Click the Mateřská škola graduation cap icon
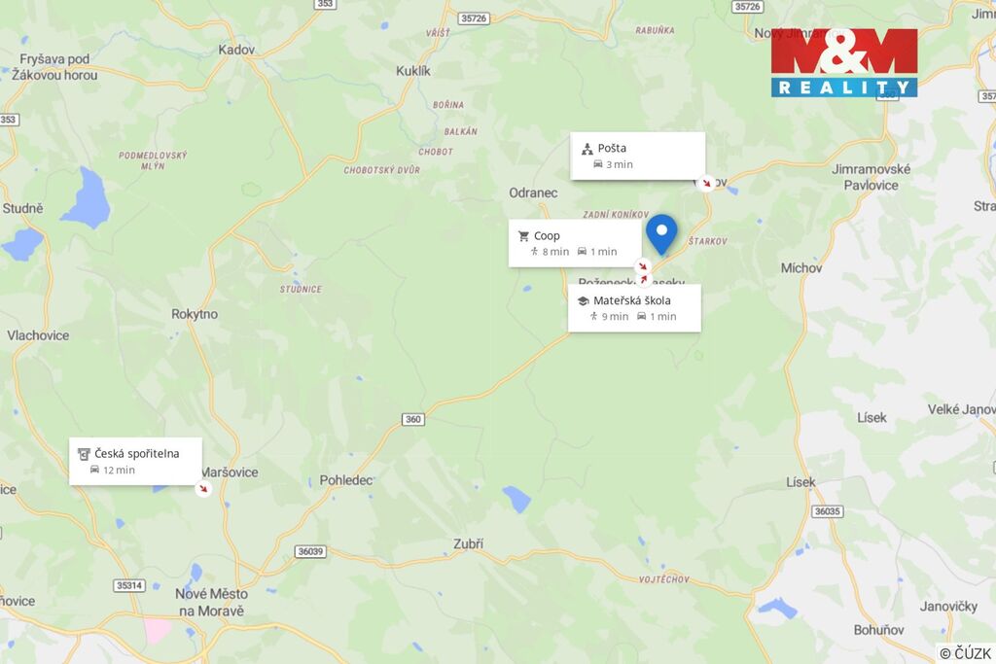996x664 pixels. (x=584, y=301)
